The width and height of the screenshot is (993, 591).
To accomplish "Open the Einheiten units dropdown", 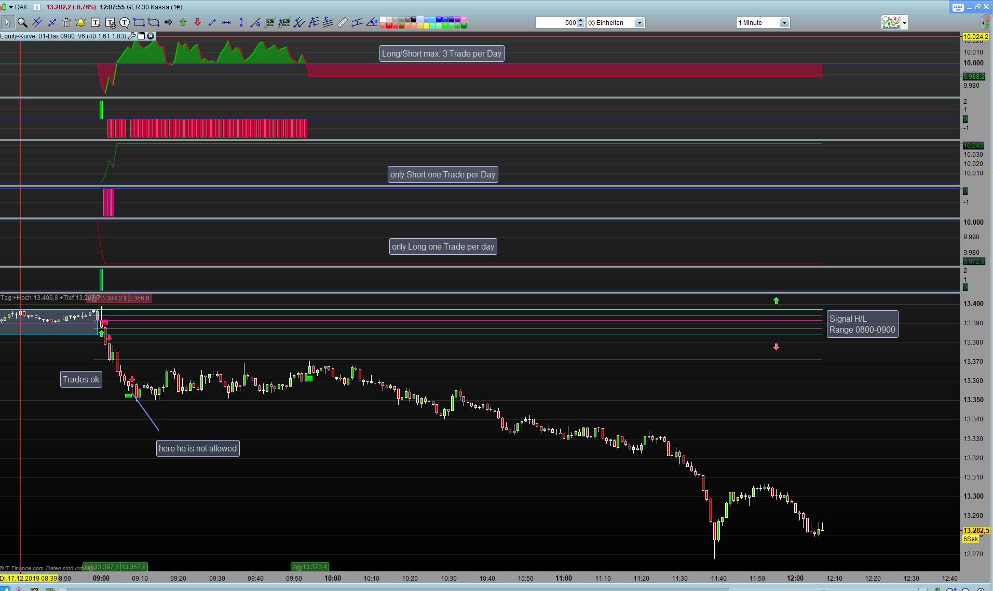I will (x=640, y=22).
